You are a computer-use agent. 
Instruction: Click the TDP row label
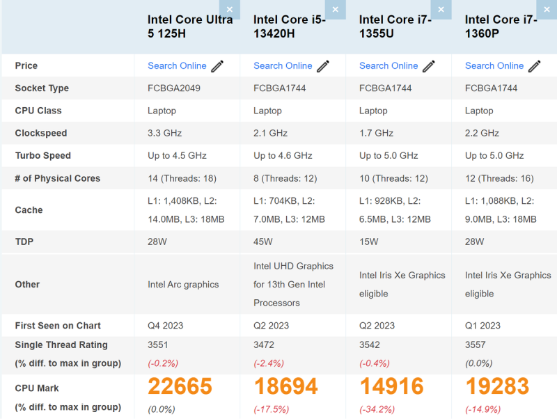tap(26, 242)
